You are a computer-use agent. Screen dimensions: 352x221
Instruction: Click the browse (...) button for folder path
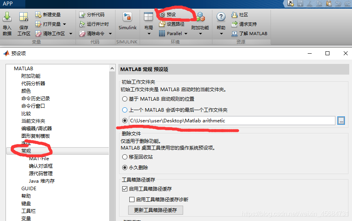(341, 121)
